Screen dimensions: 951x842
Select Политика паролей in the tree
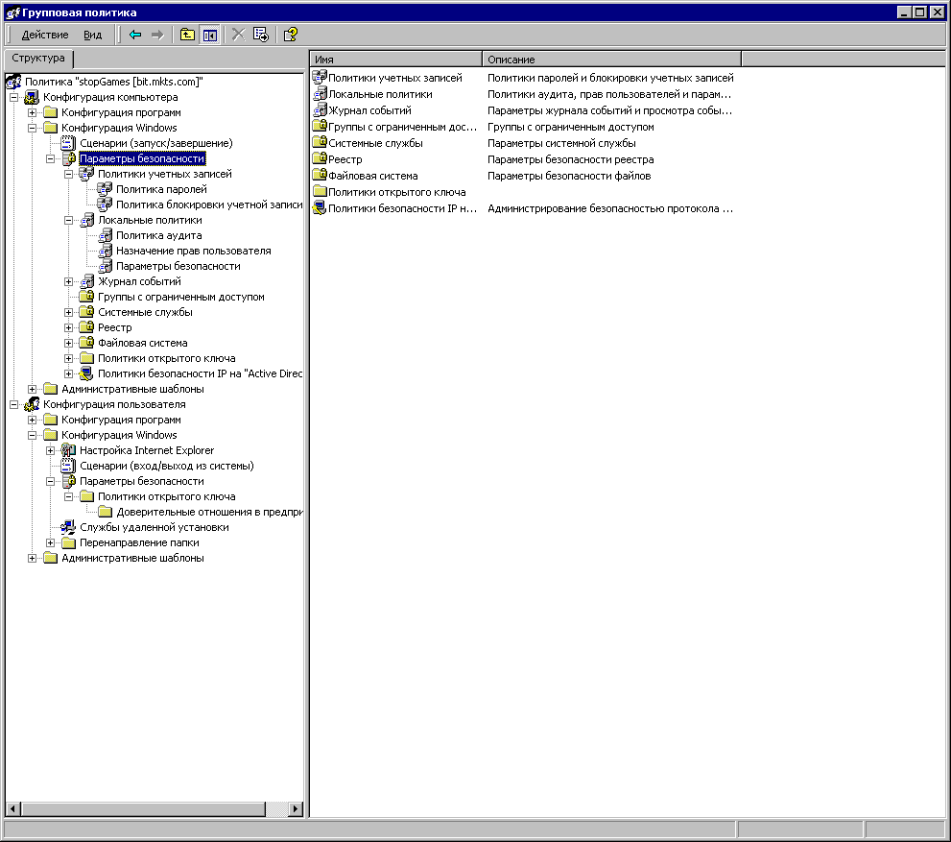pyautogui.click(x=161, y=189)
